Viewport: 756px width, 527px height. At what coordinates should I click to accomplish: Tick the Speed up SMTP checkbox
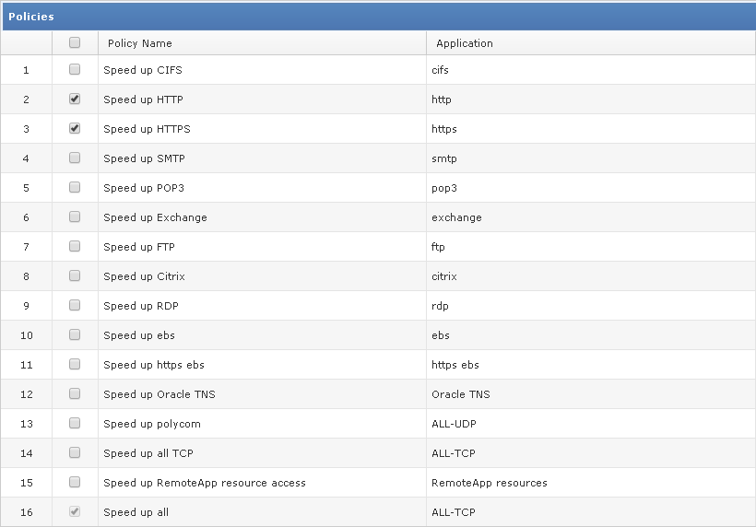(x=75, y=158)
